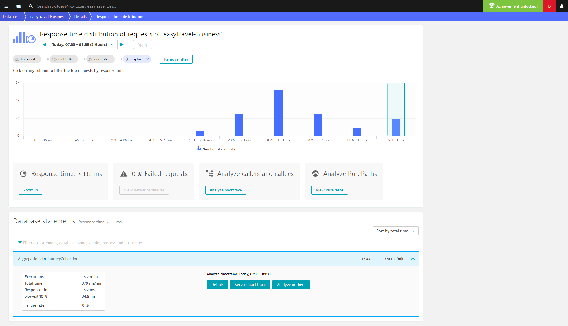Screen dimensions: 568x326
Task: Click the PurePaths icon
Action: pos(316,173)
